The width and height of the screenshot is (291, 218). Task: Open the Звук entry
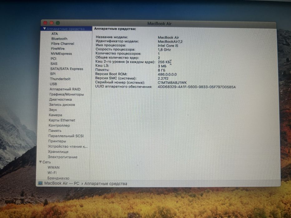pyautogui.click(x=53, y=110)
